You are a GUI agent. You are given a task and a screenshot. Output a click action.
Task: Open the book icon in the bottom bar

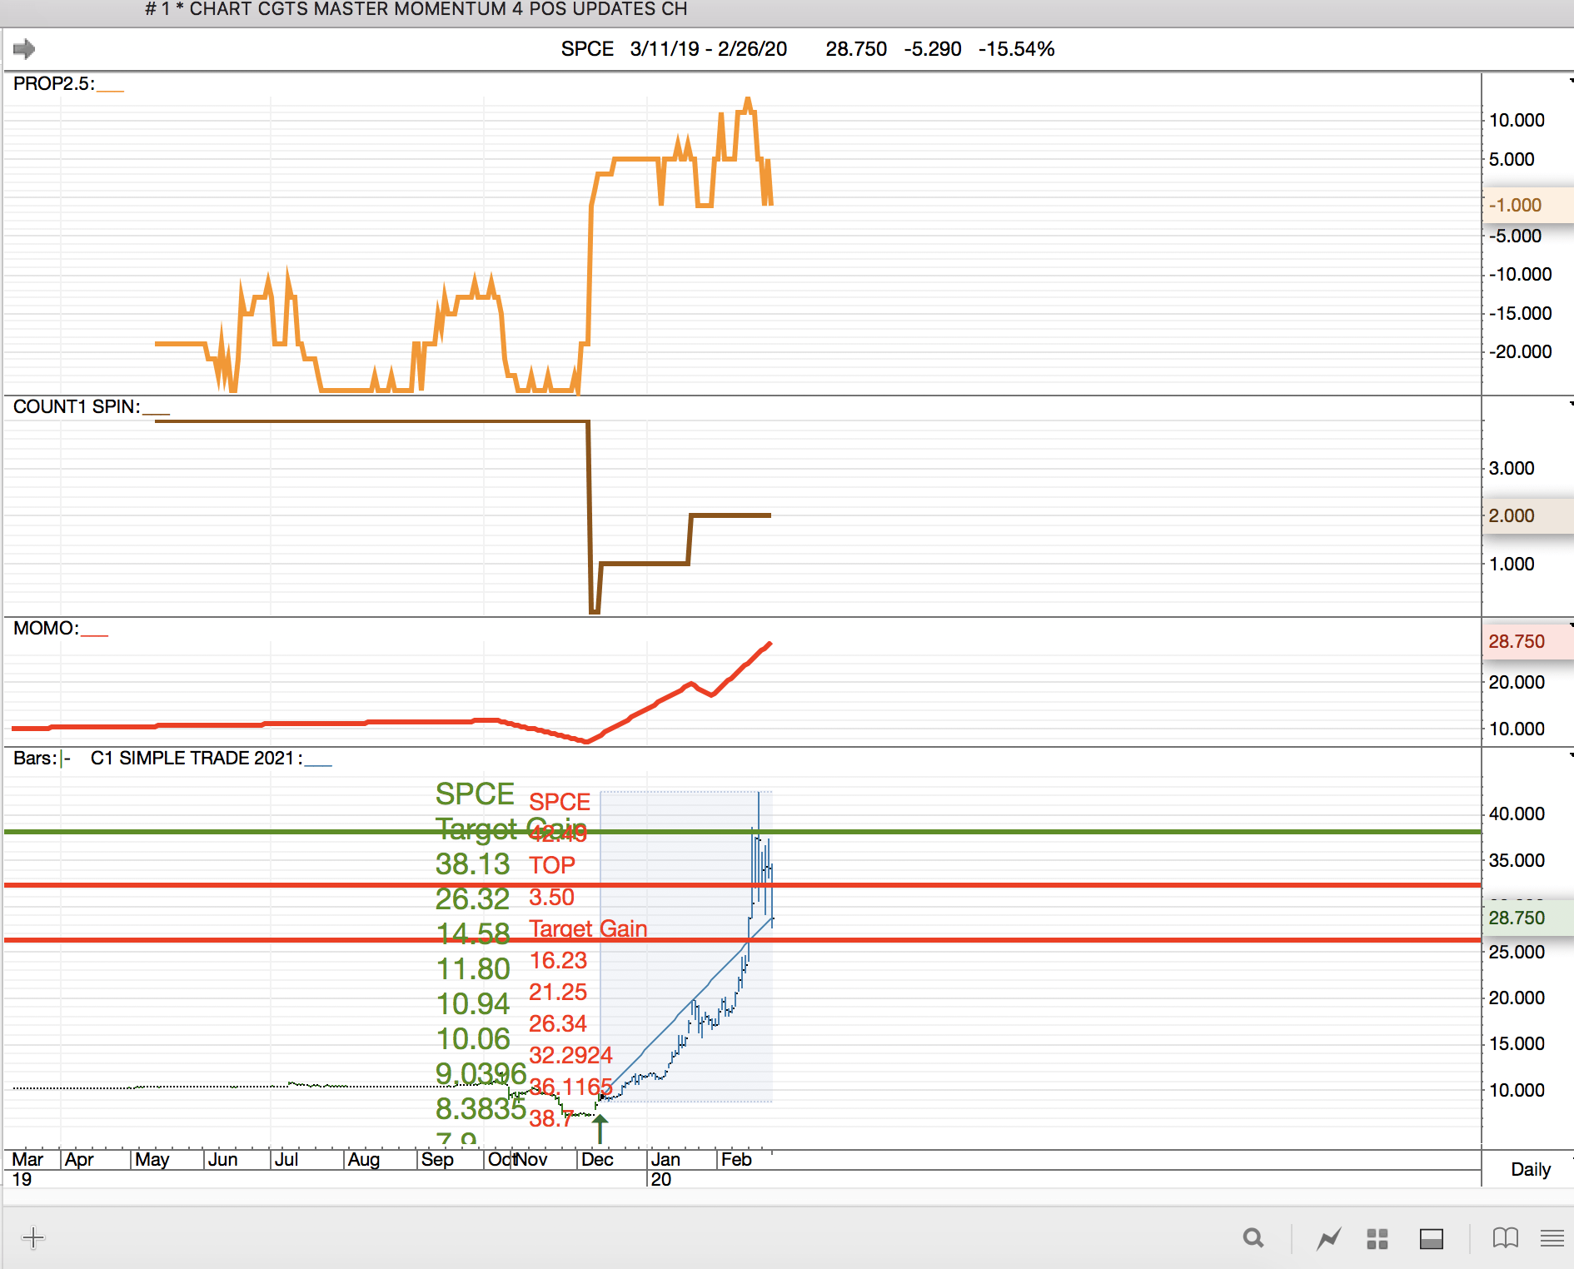pyautogui.click(x=1506, y=1238)
